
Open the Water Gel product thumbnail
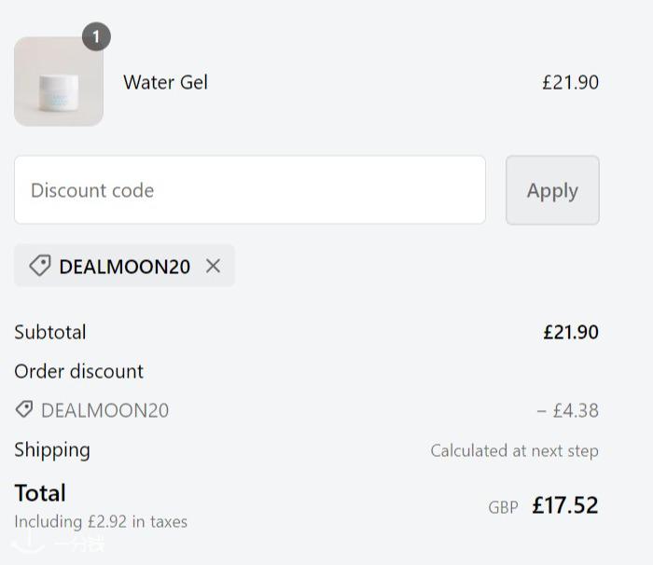click(58, 82)
